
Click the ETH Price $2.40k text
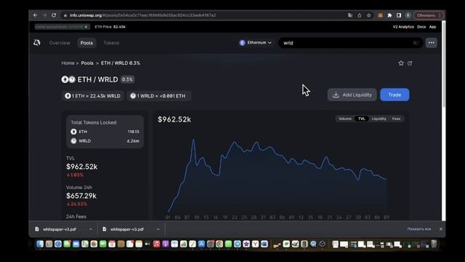click(x=110, y=27)
